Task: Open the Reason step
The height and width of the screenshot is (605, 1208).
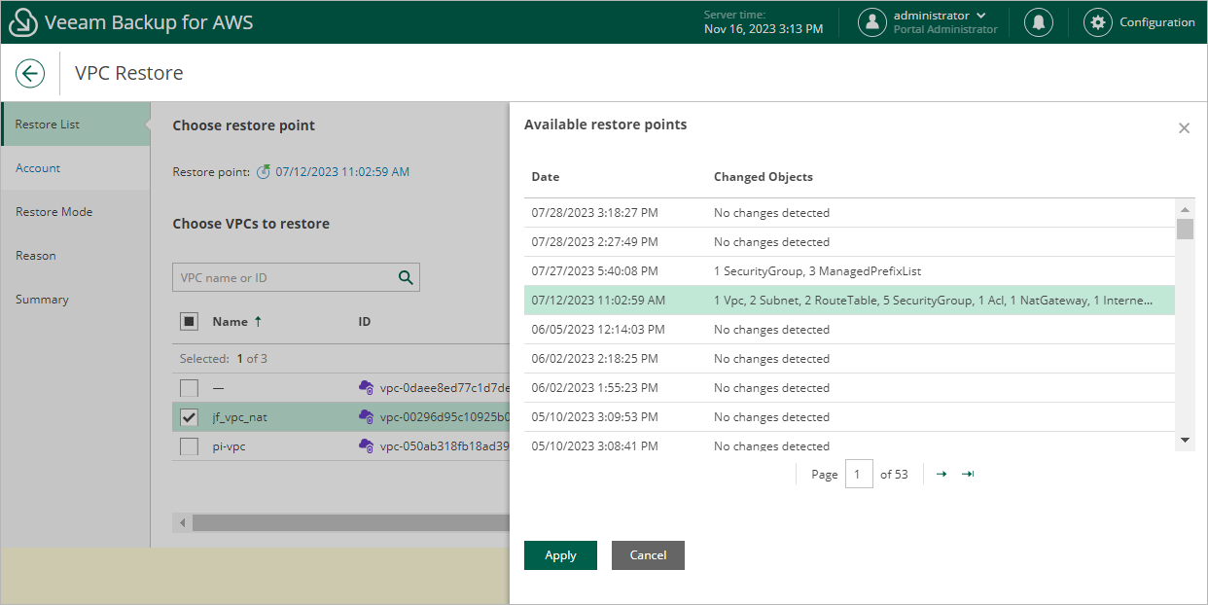Action: (75, 256)
